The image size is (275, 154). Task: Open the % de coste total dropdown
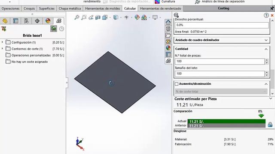point(221,92)
